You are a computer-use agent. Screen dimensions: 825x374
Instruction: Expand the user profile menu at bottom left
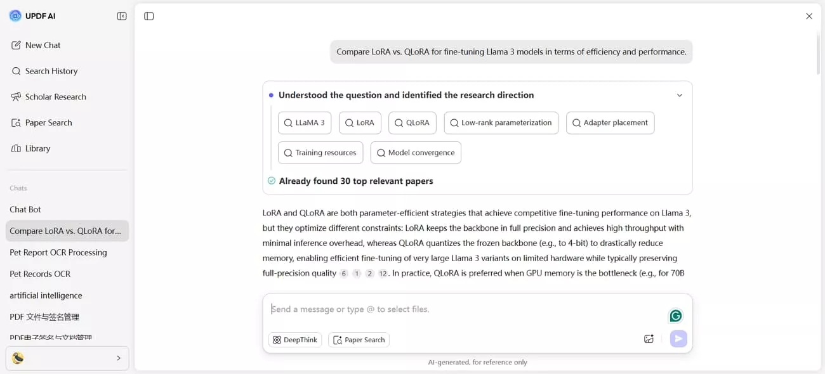118,358
